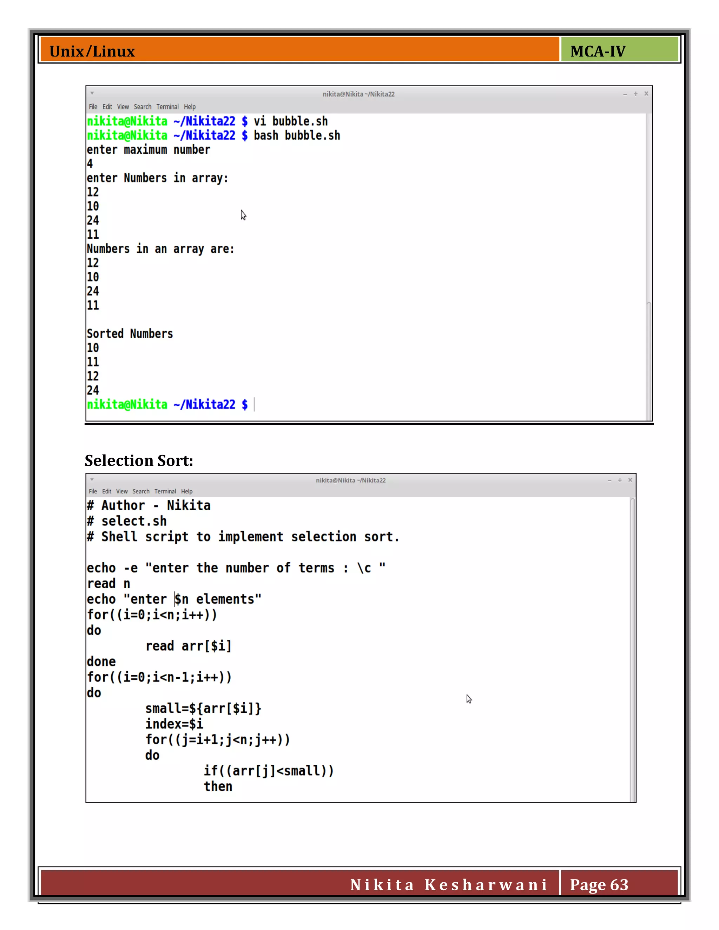Click the upper terminal title 'nikita@Nikita ~/Nikita22'
This screenshot has height=930, width=719.
tap(359, 94)
